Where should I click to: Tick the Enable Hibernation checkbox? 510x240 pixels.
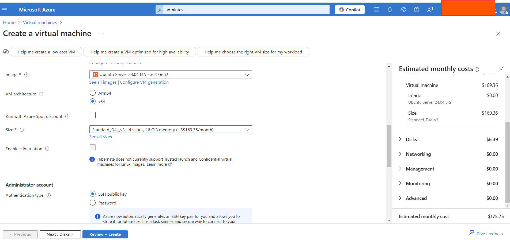[x=93, y=147]
